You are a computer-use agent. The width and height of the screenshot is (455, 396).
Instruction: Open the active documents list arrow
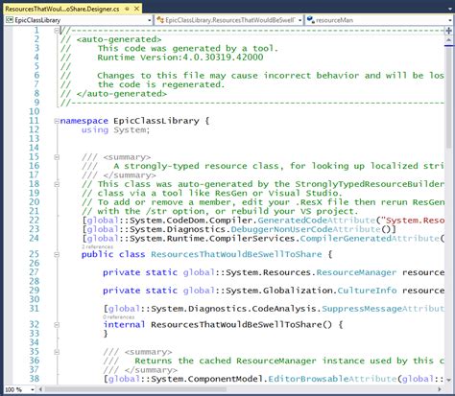[x=450, y=9]
